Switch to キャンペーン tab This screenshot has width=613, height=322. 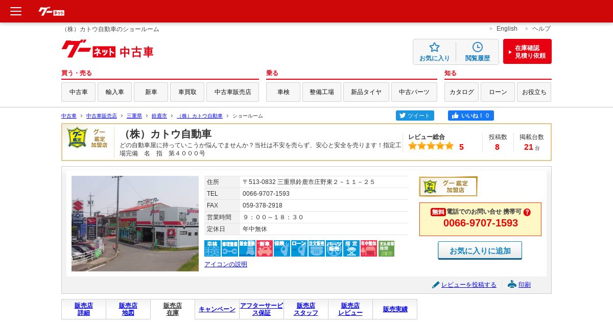[x=217, y=309]
